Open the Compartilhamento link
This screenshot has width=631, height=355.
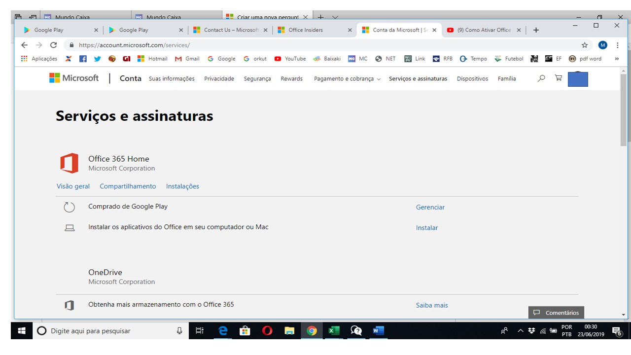128,186
